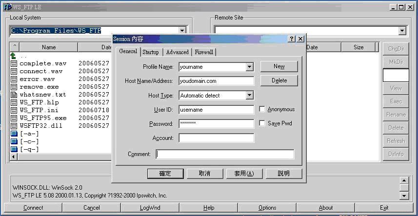Click the [-c-] drive icon
Image resolution: width=418 pixels, height=216 pixels.
pos(14,141)
